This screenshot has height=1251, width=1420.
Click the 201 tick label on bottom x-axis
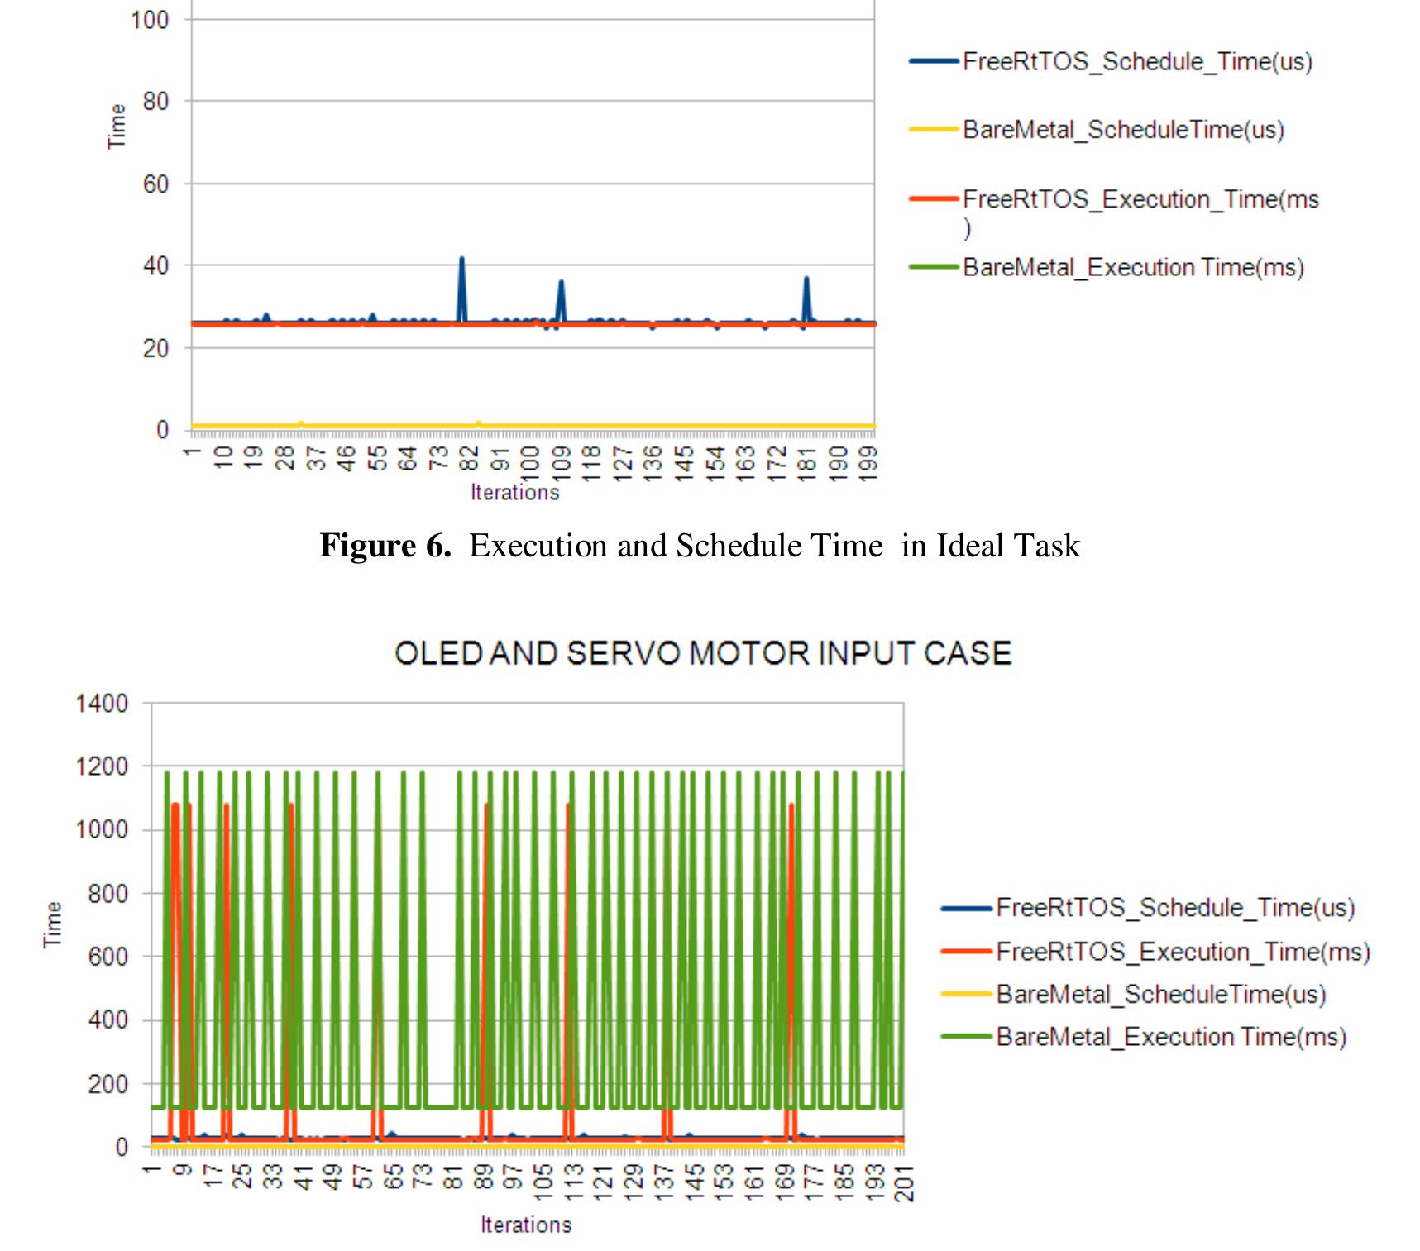click(905, 1183)
